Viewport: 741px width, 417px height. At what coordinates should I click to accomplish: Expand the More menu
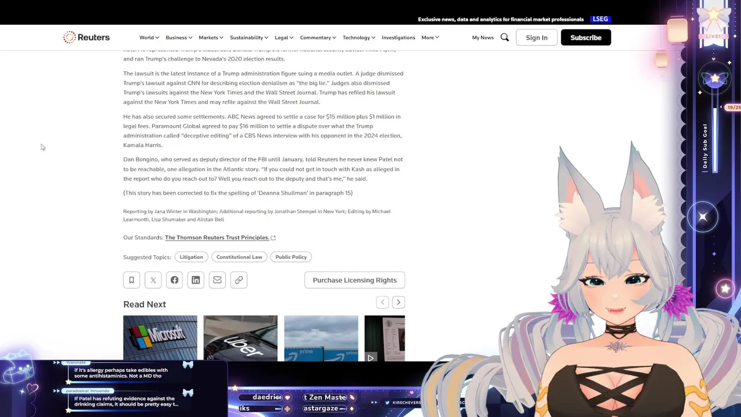[430, 38]
